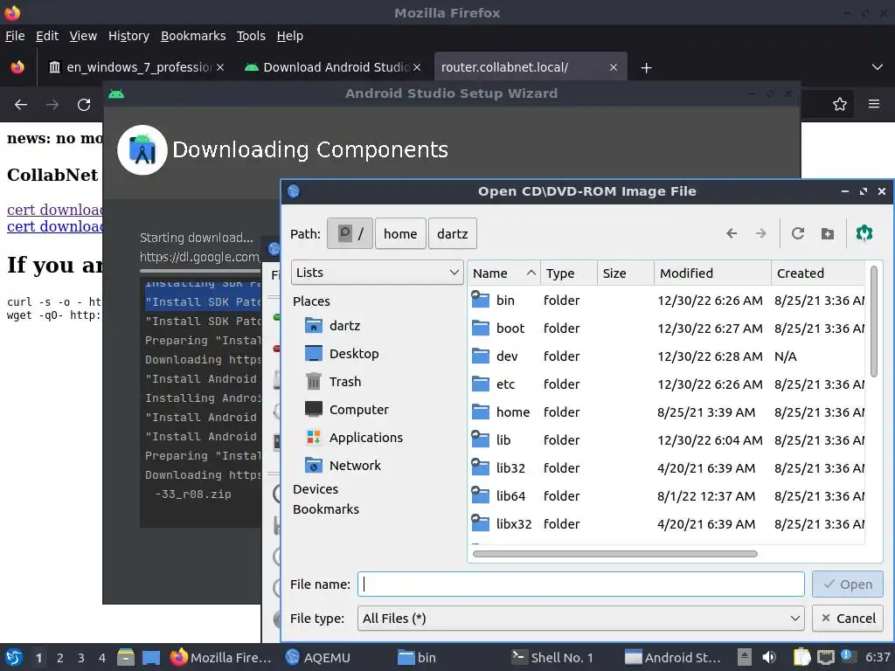Viewport: 895px width, 671px height.
Task: Open AQEMU from taskbar
Action: coord(317,658)
